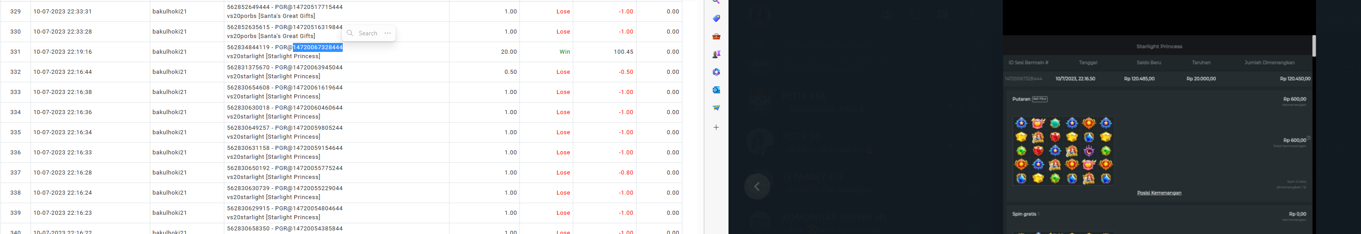Click plus icon to customize sidebar
Viewport: 1361px width, 234px height.
(x=716, y=128)
